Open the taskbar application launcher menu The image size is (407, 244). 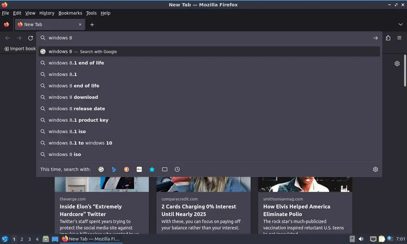[x=5, y=239]
